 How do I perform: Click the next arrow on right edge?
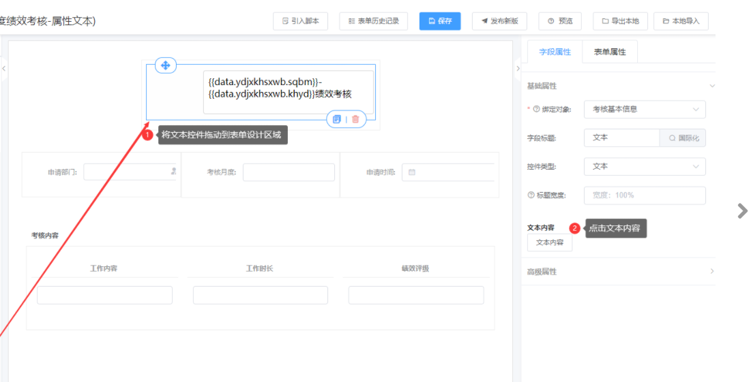pyautogui.click(x=742, y=211)
